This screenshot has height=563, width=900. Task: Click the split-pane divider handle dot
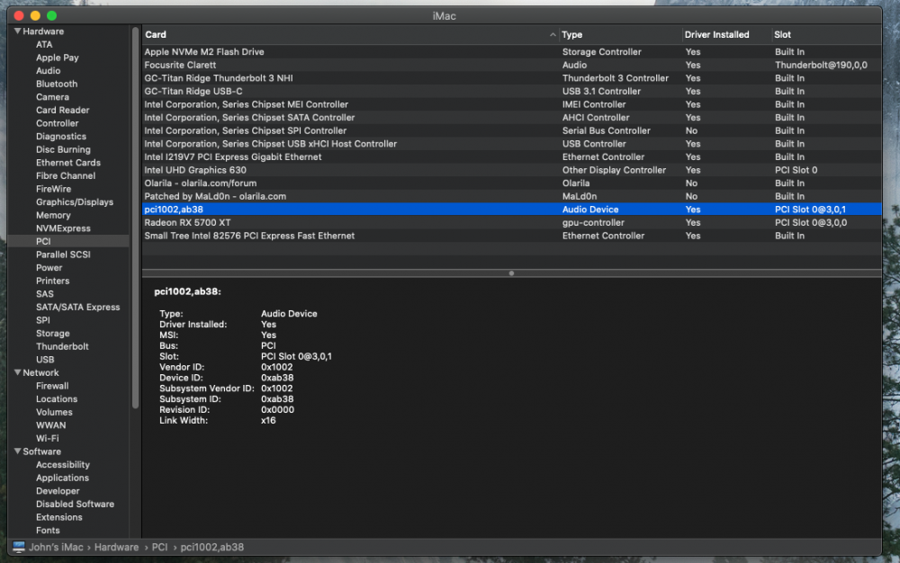coord(511,273)
